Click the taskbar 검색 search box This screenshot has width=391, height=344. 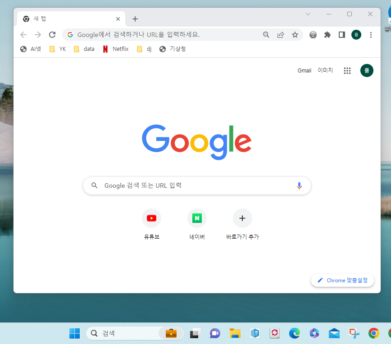coord(135,333)
